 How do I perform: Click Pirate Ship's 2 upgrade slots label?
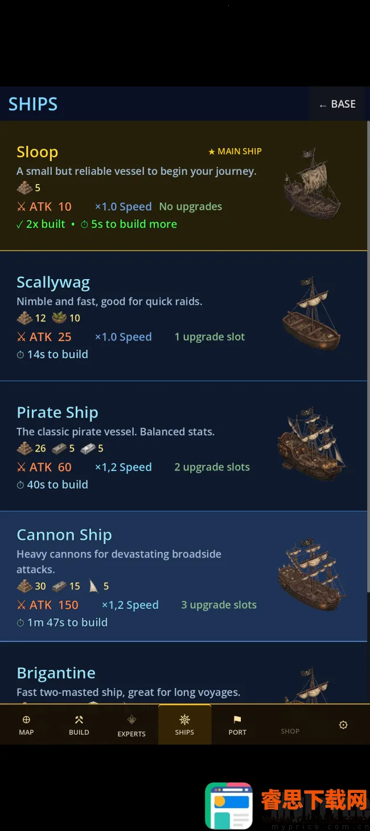click(x=212, y=468)
